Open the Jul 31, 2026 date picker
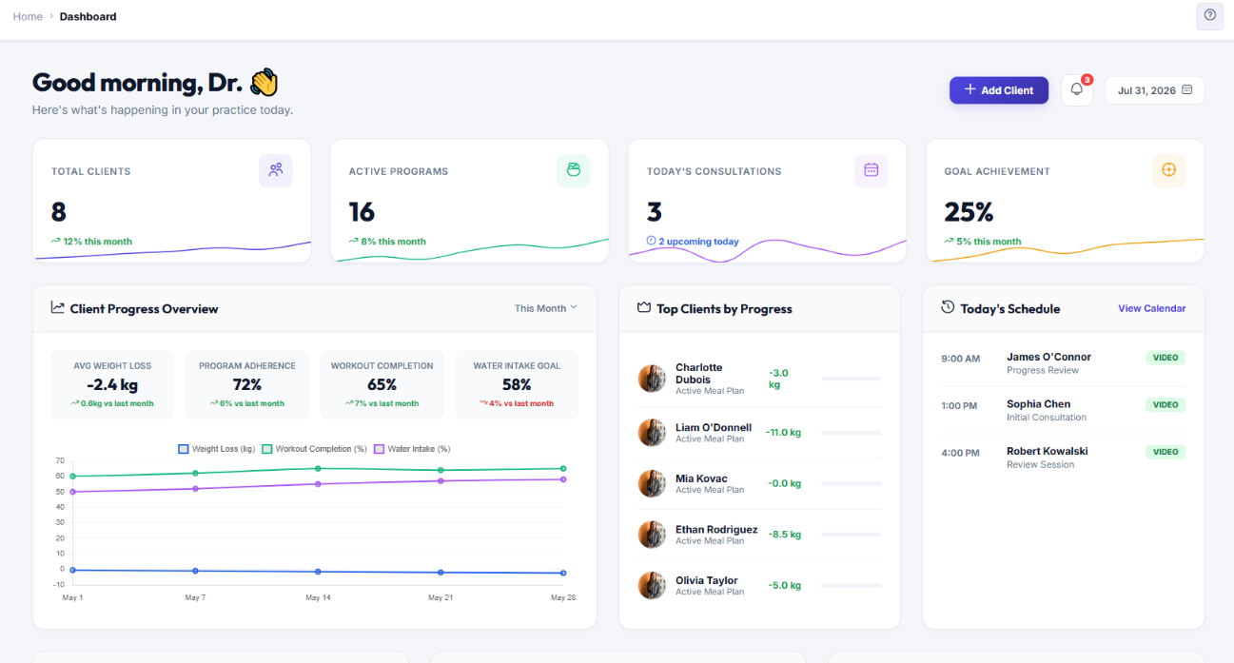 pos(1154,90)
